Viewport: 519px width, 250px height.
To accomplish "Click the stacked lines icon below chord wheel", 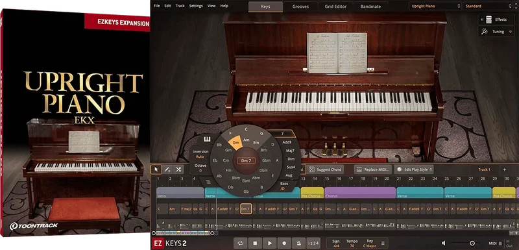I will [x=208, y=181].
